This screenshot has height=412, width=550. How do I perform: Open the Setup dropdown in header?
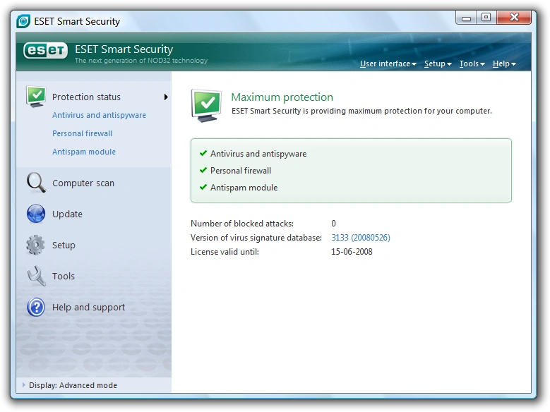(438, 63)
